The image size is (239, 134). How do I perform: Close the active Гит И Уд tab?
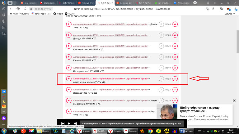click(112, 3)
